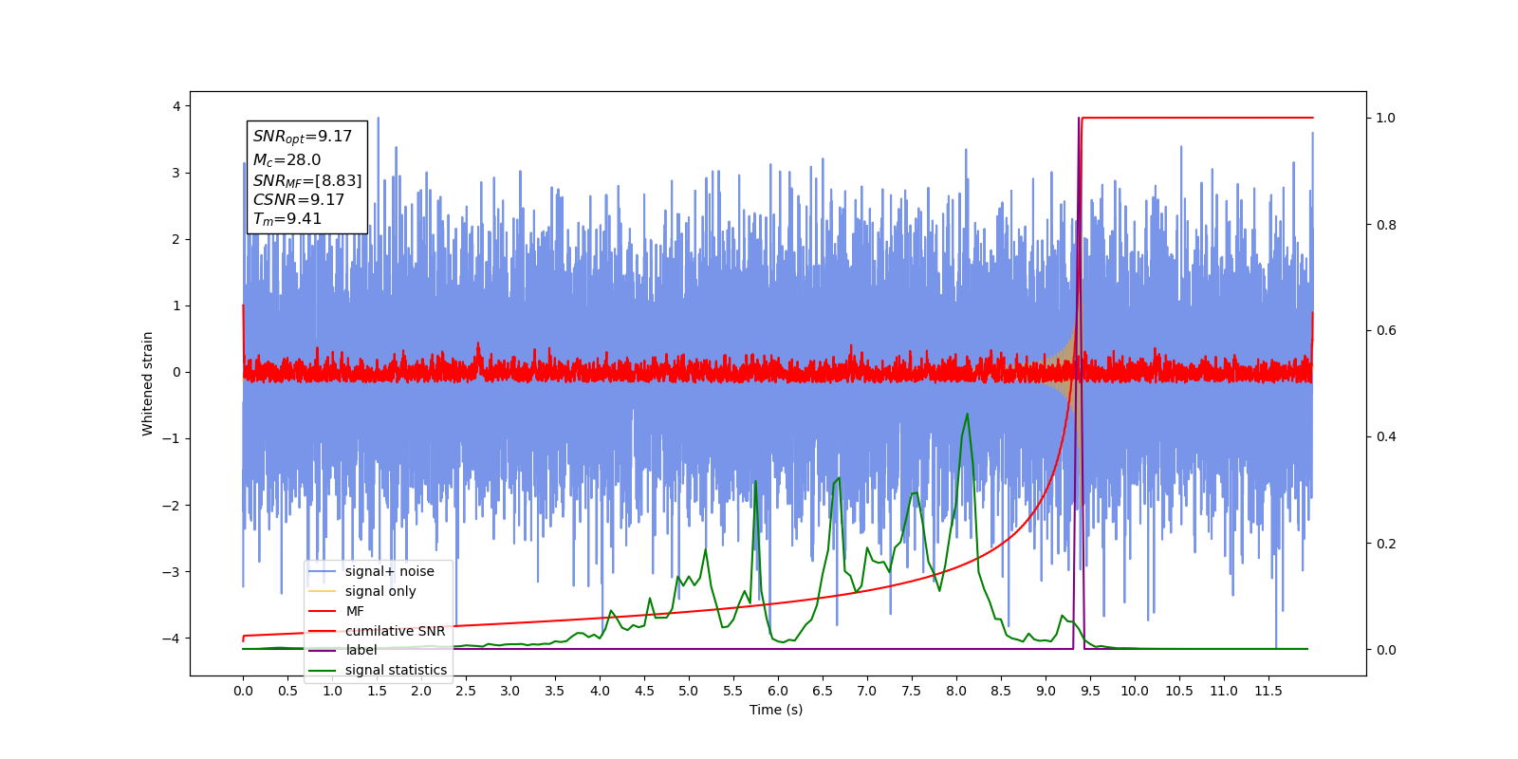
Task: Click the CSNR=9.17 annotation
Action: pos(299,199)
